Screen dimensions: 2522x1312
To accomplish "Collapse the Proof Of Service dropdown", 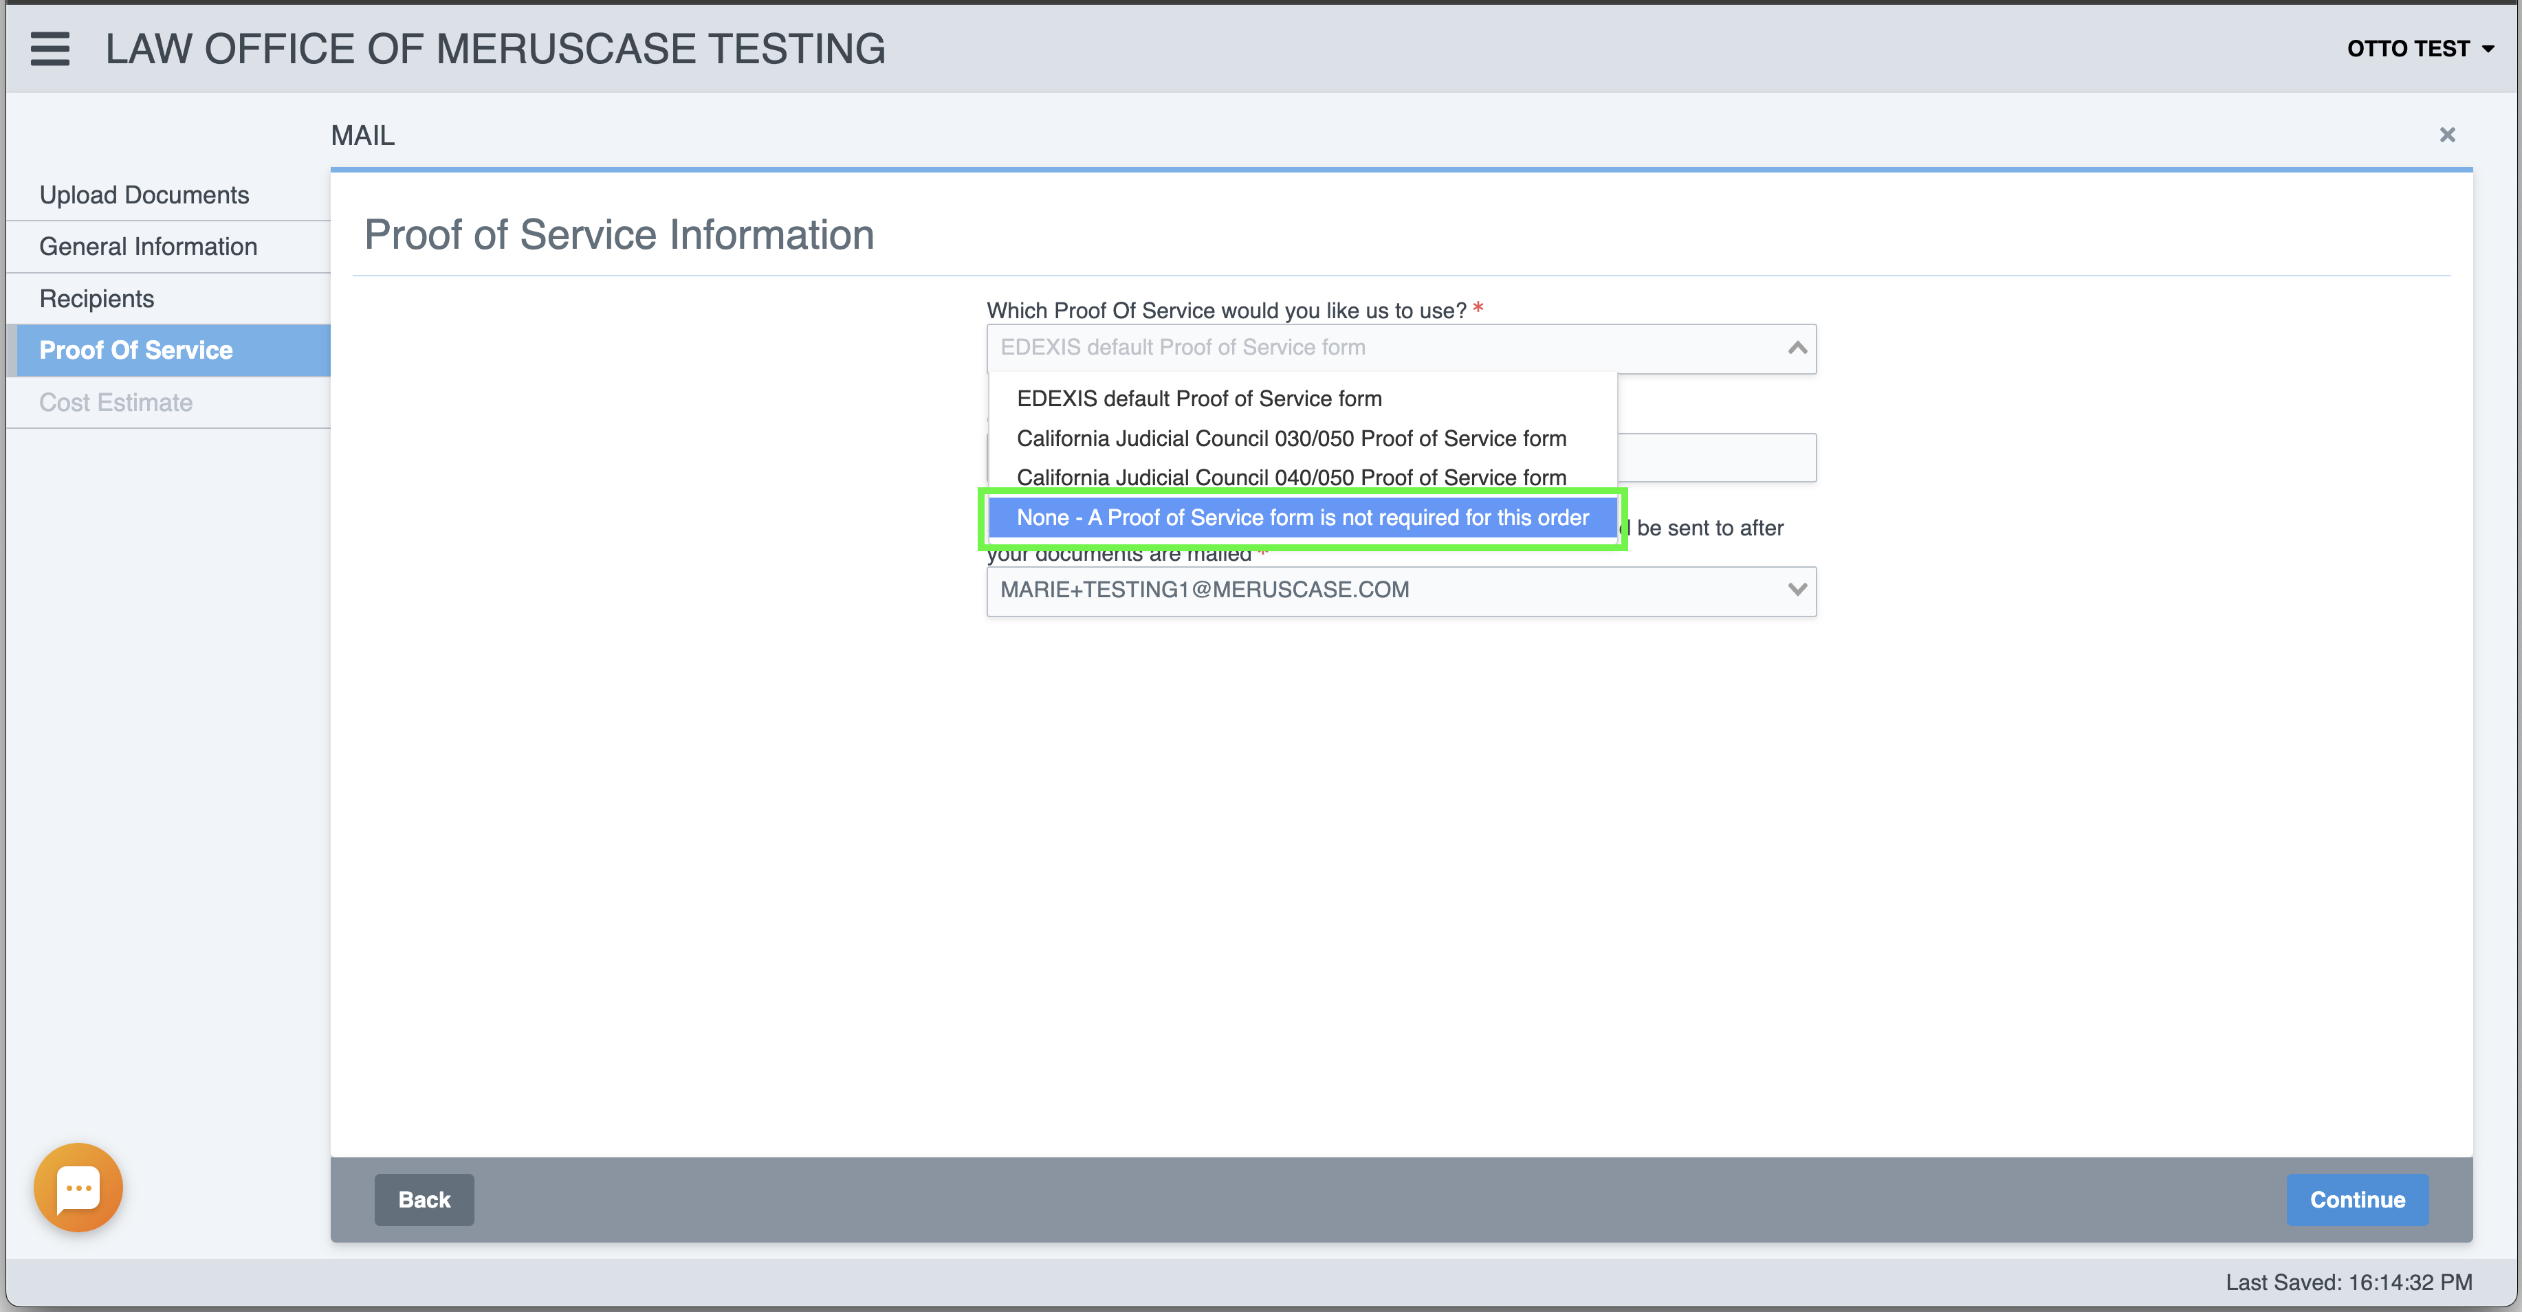I will point(1797,348).
